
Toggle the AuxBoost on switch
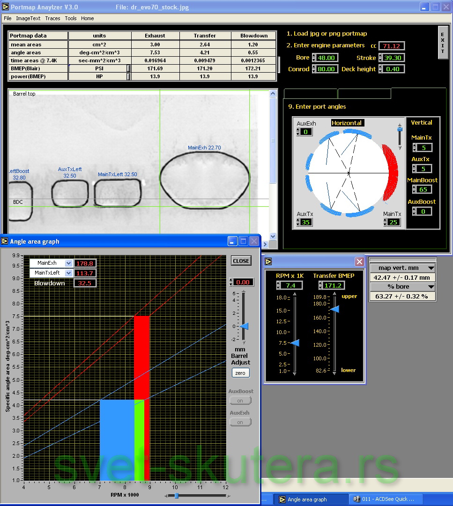tap(240, 401)
